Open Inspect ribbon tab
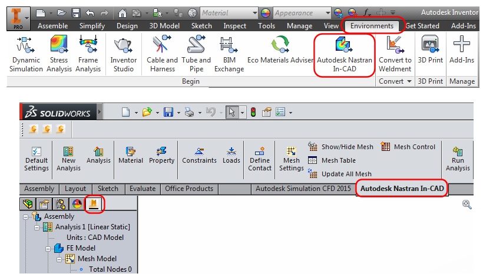The width and height of the screenshot is (483, 280). pyautogui.click(x=234, y=26)
